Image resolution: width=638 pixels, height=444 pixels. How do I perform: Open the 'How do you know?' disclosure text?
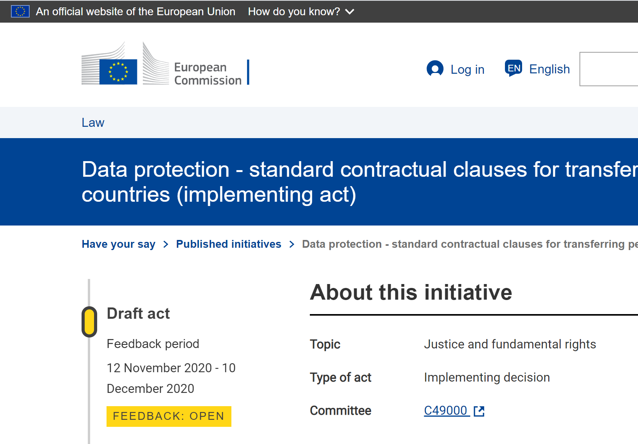coord(294,12)
